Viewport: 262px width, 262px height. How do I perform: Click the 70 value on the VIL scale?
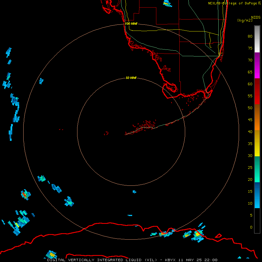coord(250,60)
